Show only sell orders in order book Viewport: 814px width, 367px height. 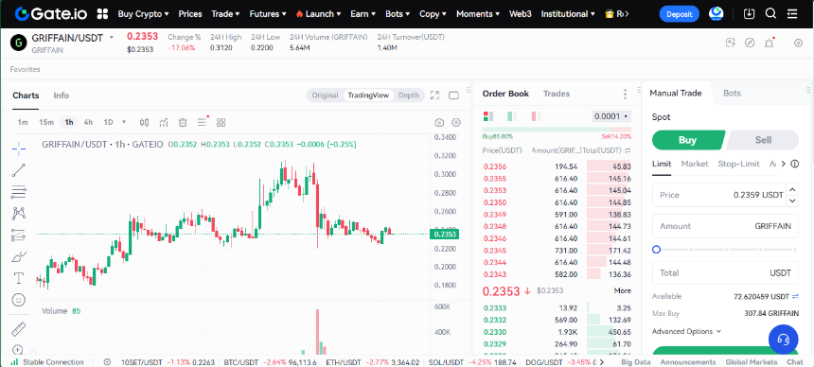(x=537, y=116)
